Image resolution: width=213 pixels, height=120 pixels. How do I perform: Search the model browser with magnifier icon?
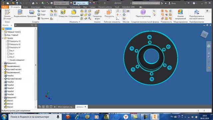(32, 25)
